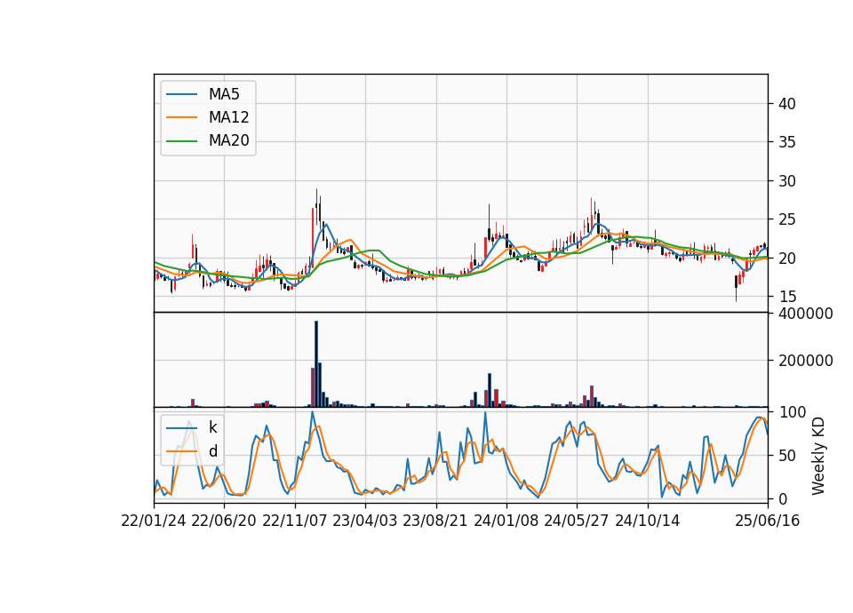
Task: Click the 23/08/21 date tick label
Action: coord(435,521)
